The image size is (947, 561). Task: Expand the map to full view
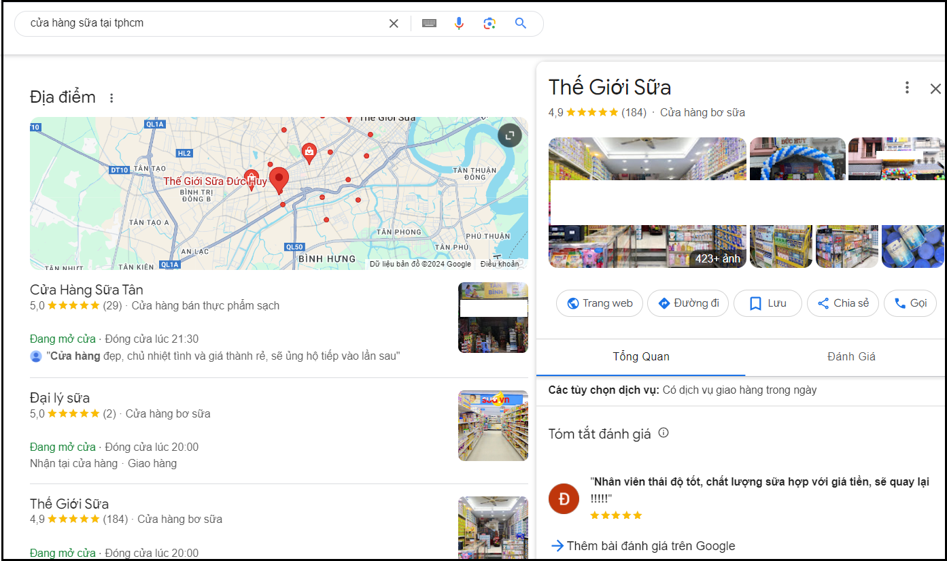pos(509,135)
